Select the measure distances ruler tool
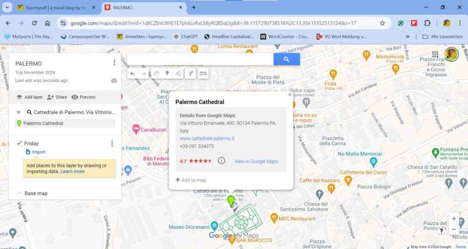This screenshot has width=468, height=249. (x=203, y=74)
